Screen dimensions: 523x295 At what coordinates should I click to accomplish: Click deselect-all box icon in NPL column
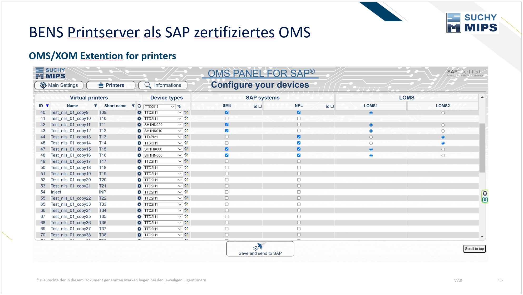point(332,106)
